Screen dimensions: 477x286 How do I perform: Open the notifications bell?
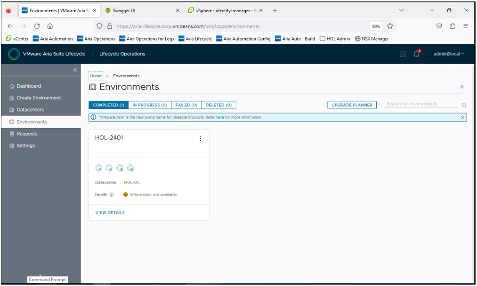coord(416,54)
